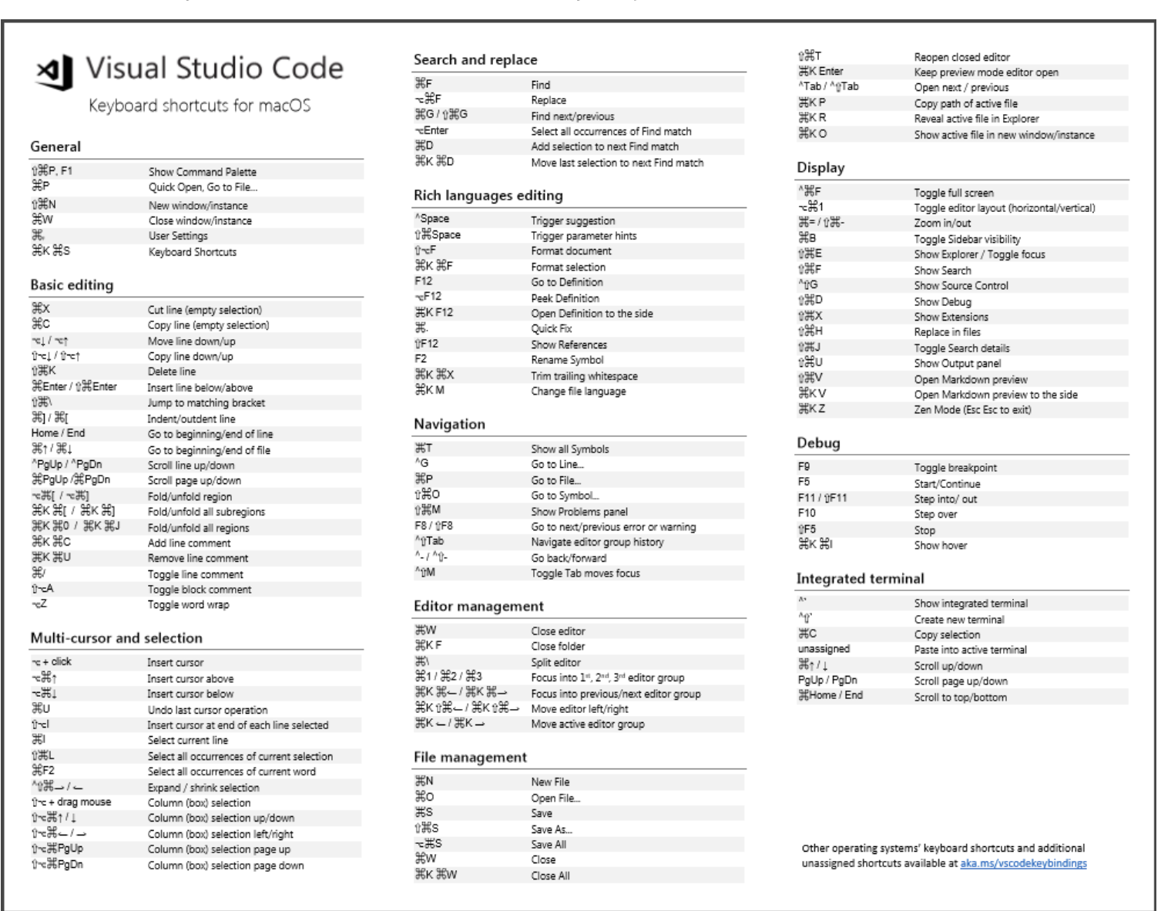Image resolution: width=1161 pixels, height=911 pixels.
Task: Click the 'Rich languages editing' heading
Action: [488, 196]
